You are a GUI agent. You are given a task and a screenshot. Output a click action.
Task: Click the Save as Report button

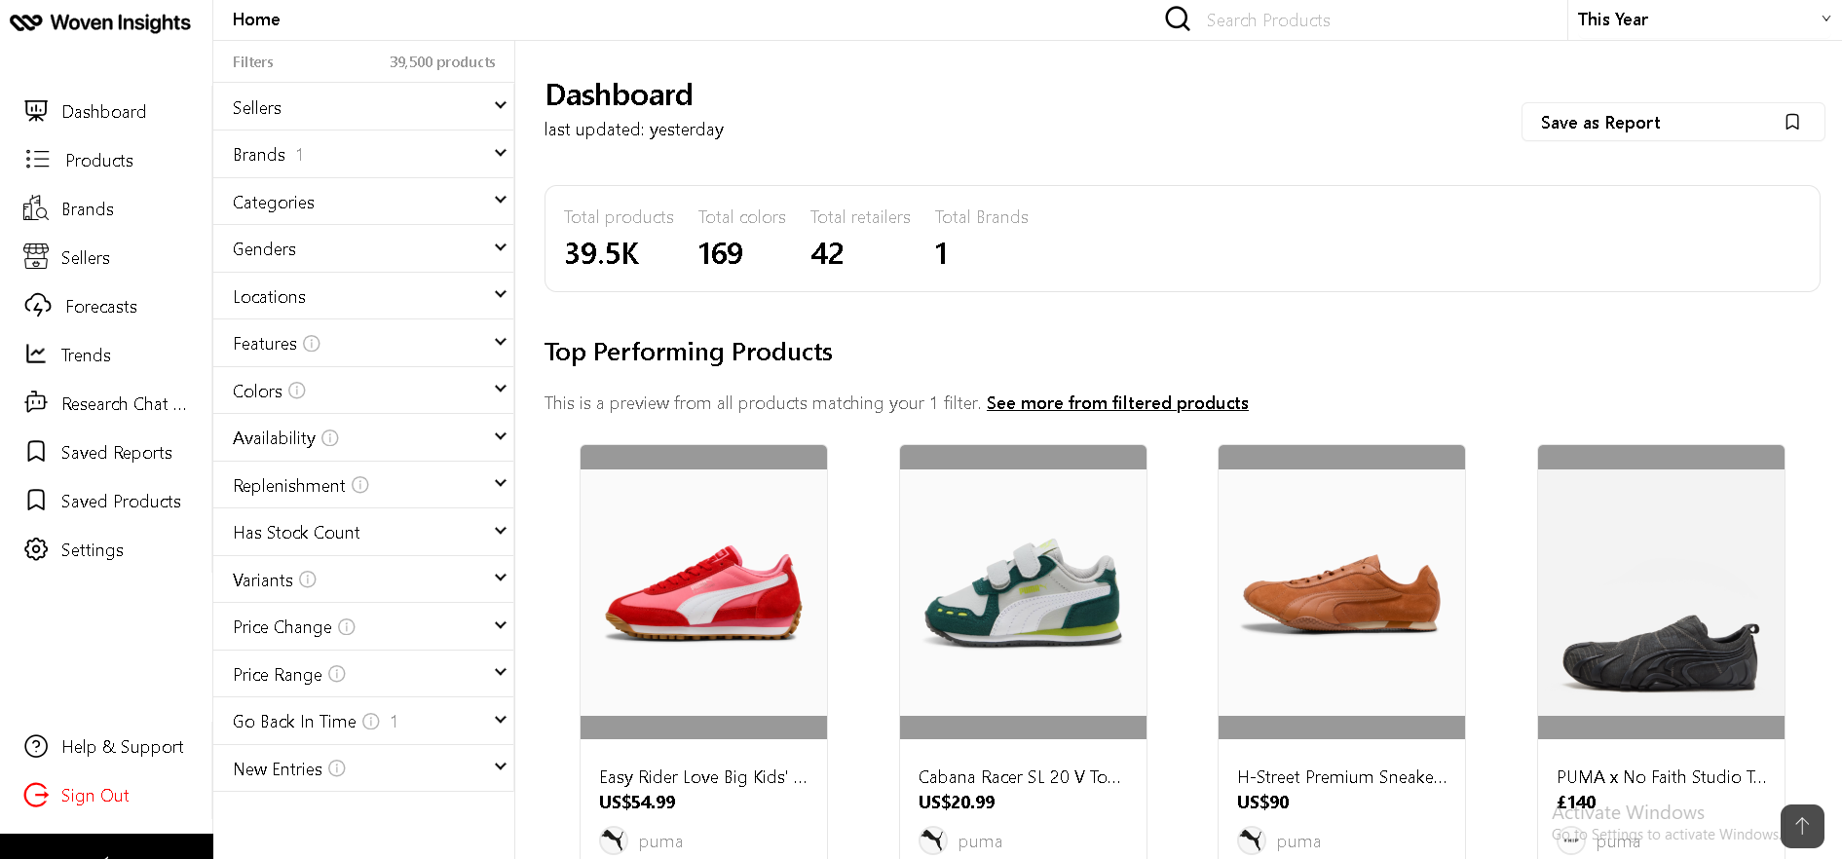pos(1672,123)
